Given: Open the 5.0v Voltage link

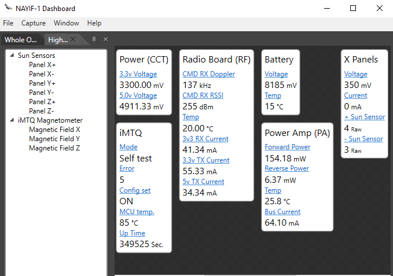Looking at the screenshot, I should click(138, 95).
